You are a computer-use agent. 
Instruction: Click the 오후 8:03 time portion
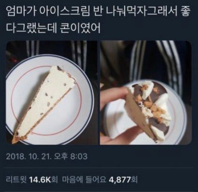[x=71, y=156]
